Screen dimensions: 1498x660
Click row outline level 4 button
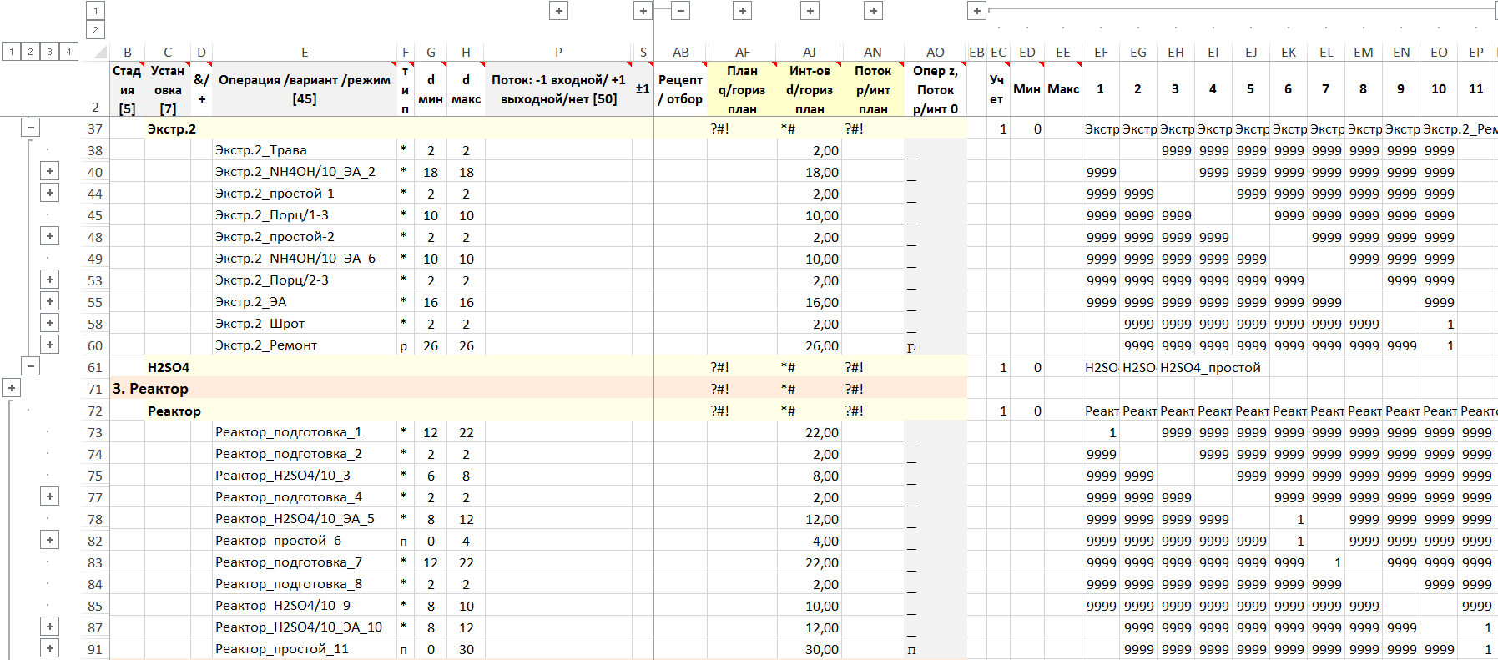(x=68, y=52)
